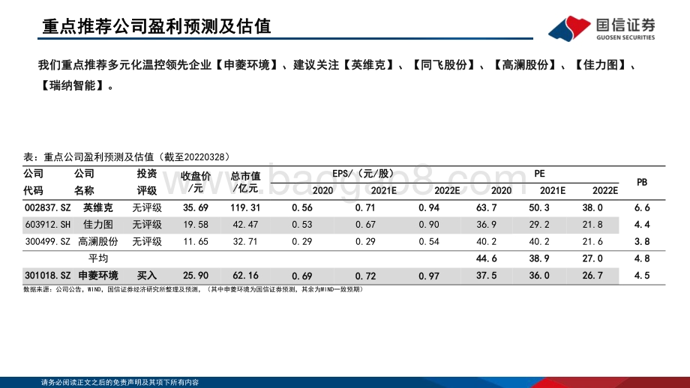This screenshot has width=690, height=388.
Task: Click average PB value 4.8
Action: pyautogui.click(x=642, y=258)
